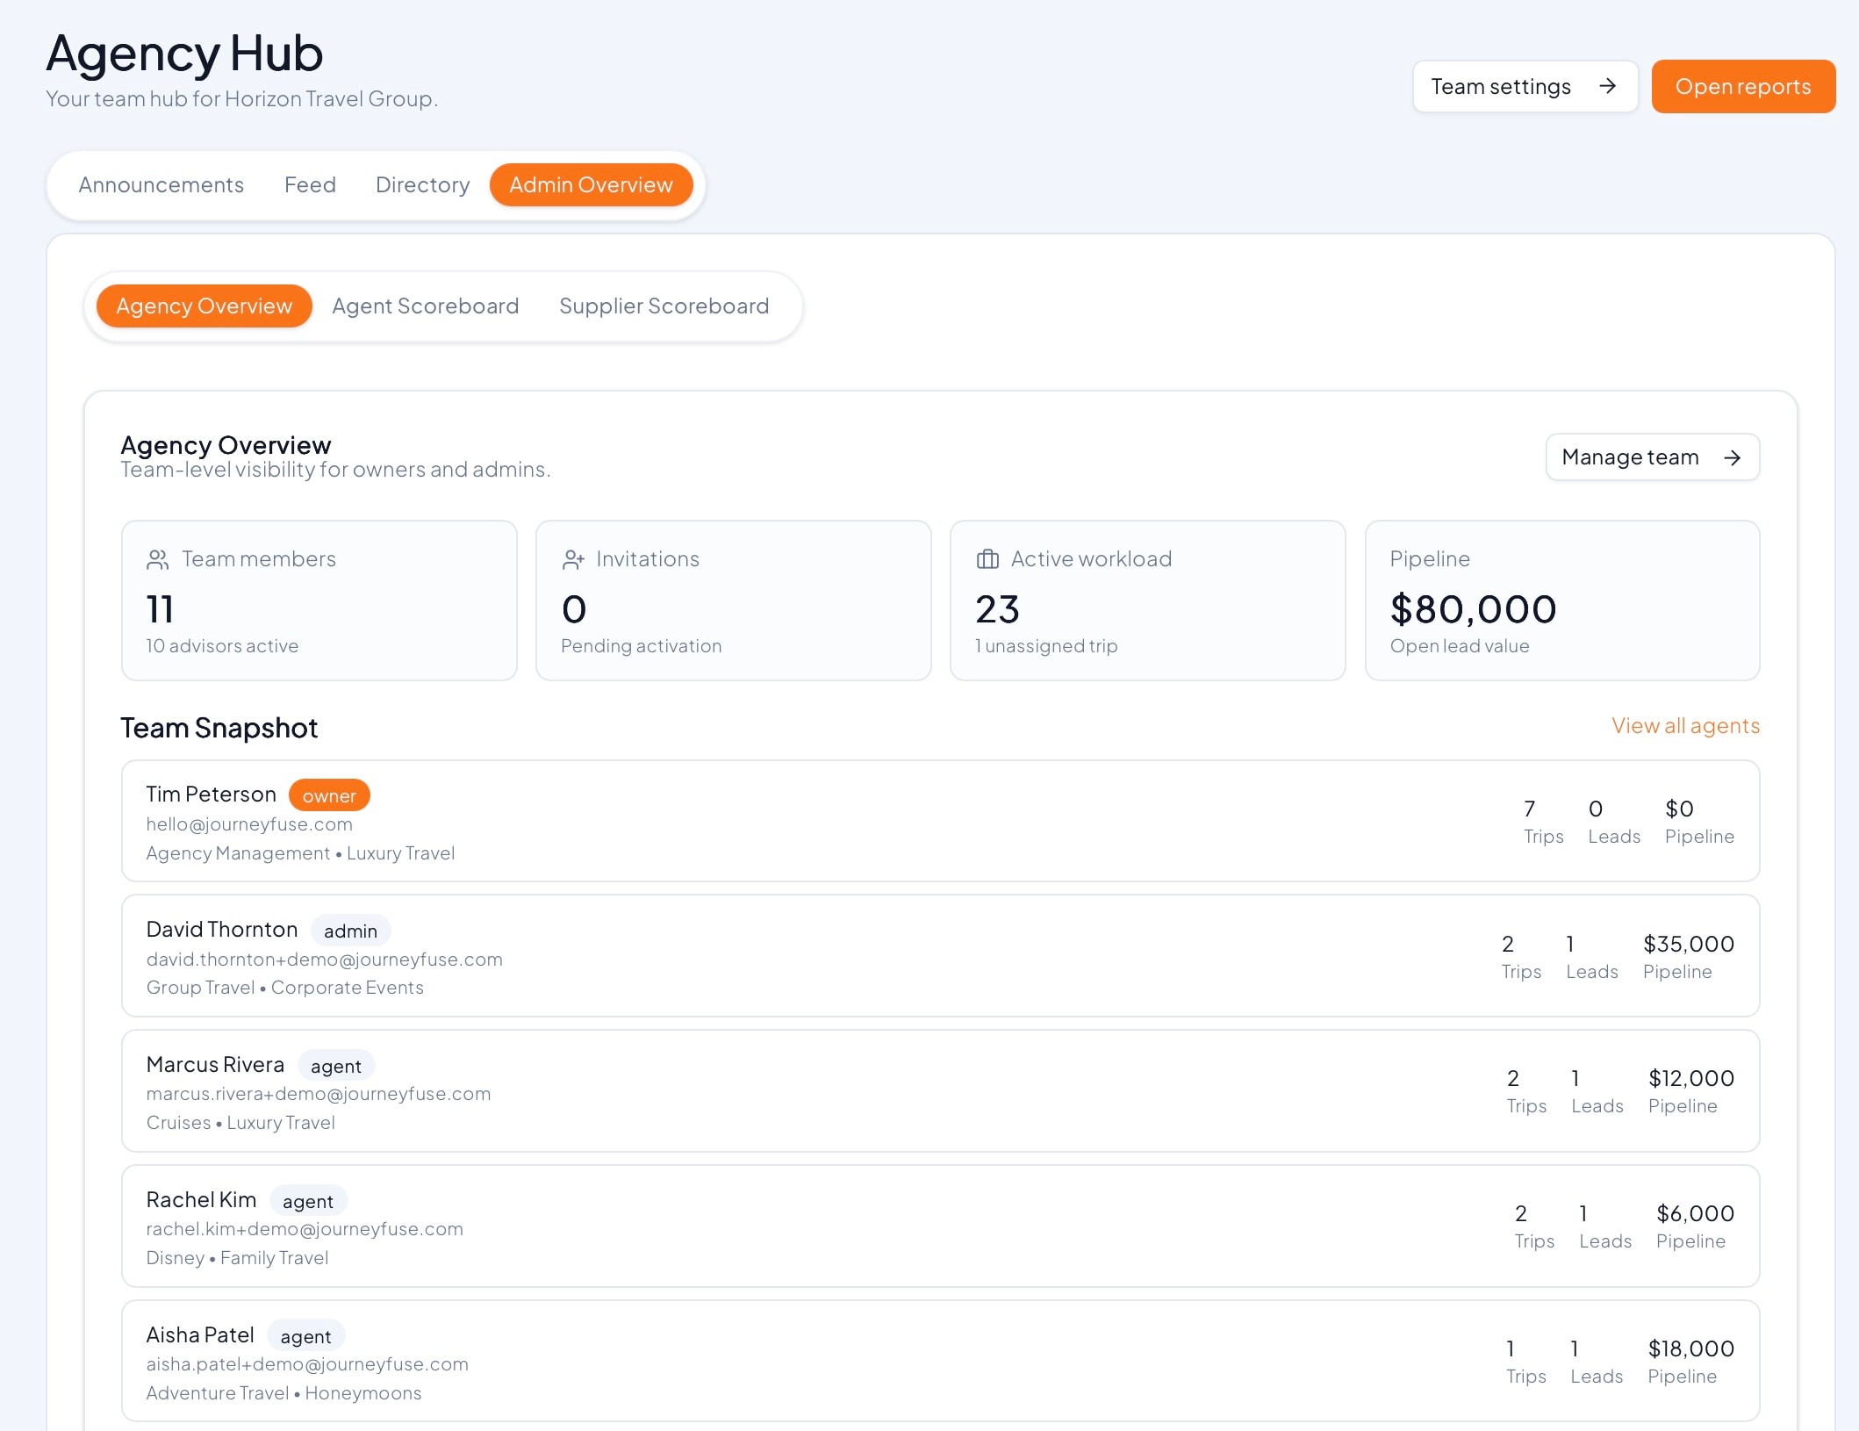The width and height of the screenshot is (1859, 1431).
Task: Click the Team members people icon
Action: [x=156, y=558]
